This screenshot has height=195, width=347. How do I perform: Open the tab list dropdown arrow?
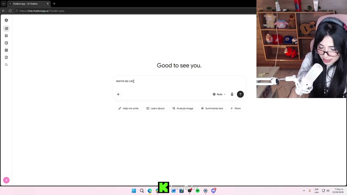click(3, 4)
